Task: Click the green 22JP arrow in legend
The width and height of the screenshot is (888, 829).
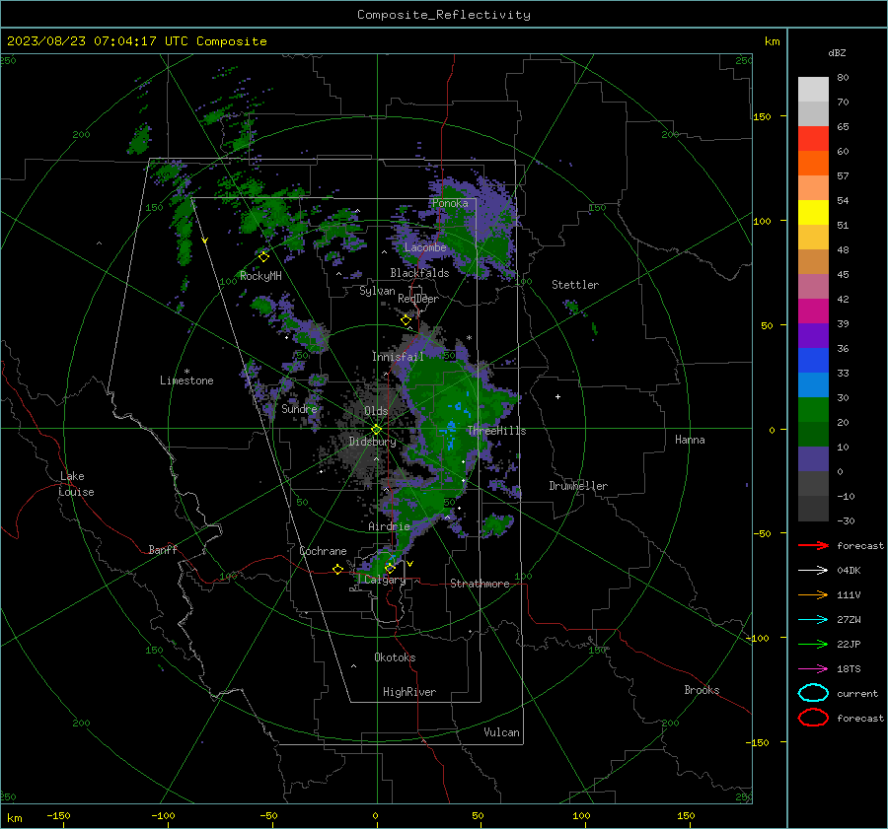Action: [x=813, y=644]
